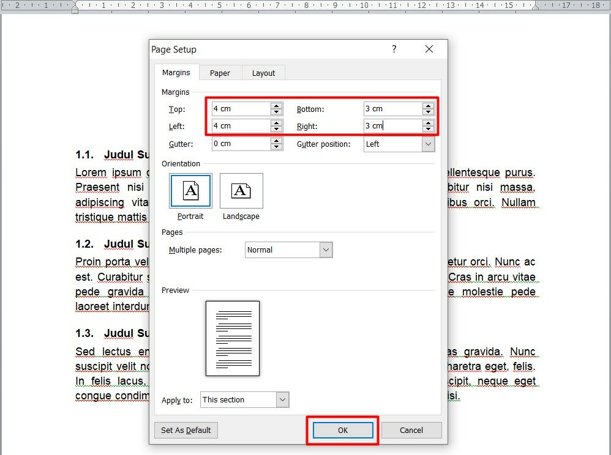
Task: Expand the Multiple pages dropdown
Action: (x=326, y=250)
